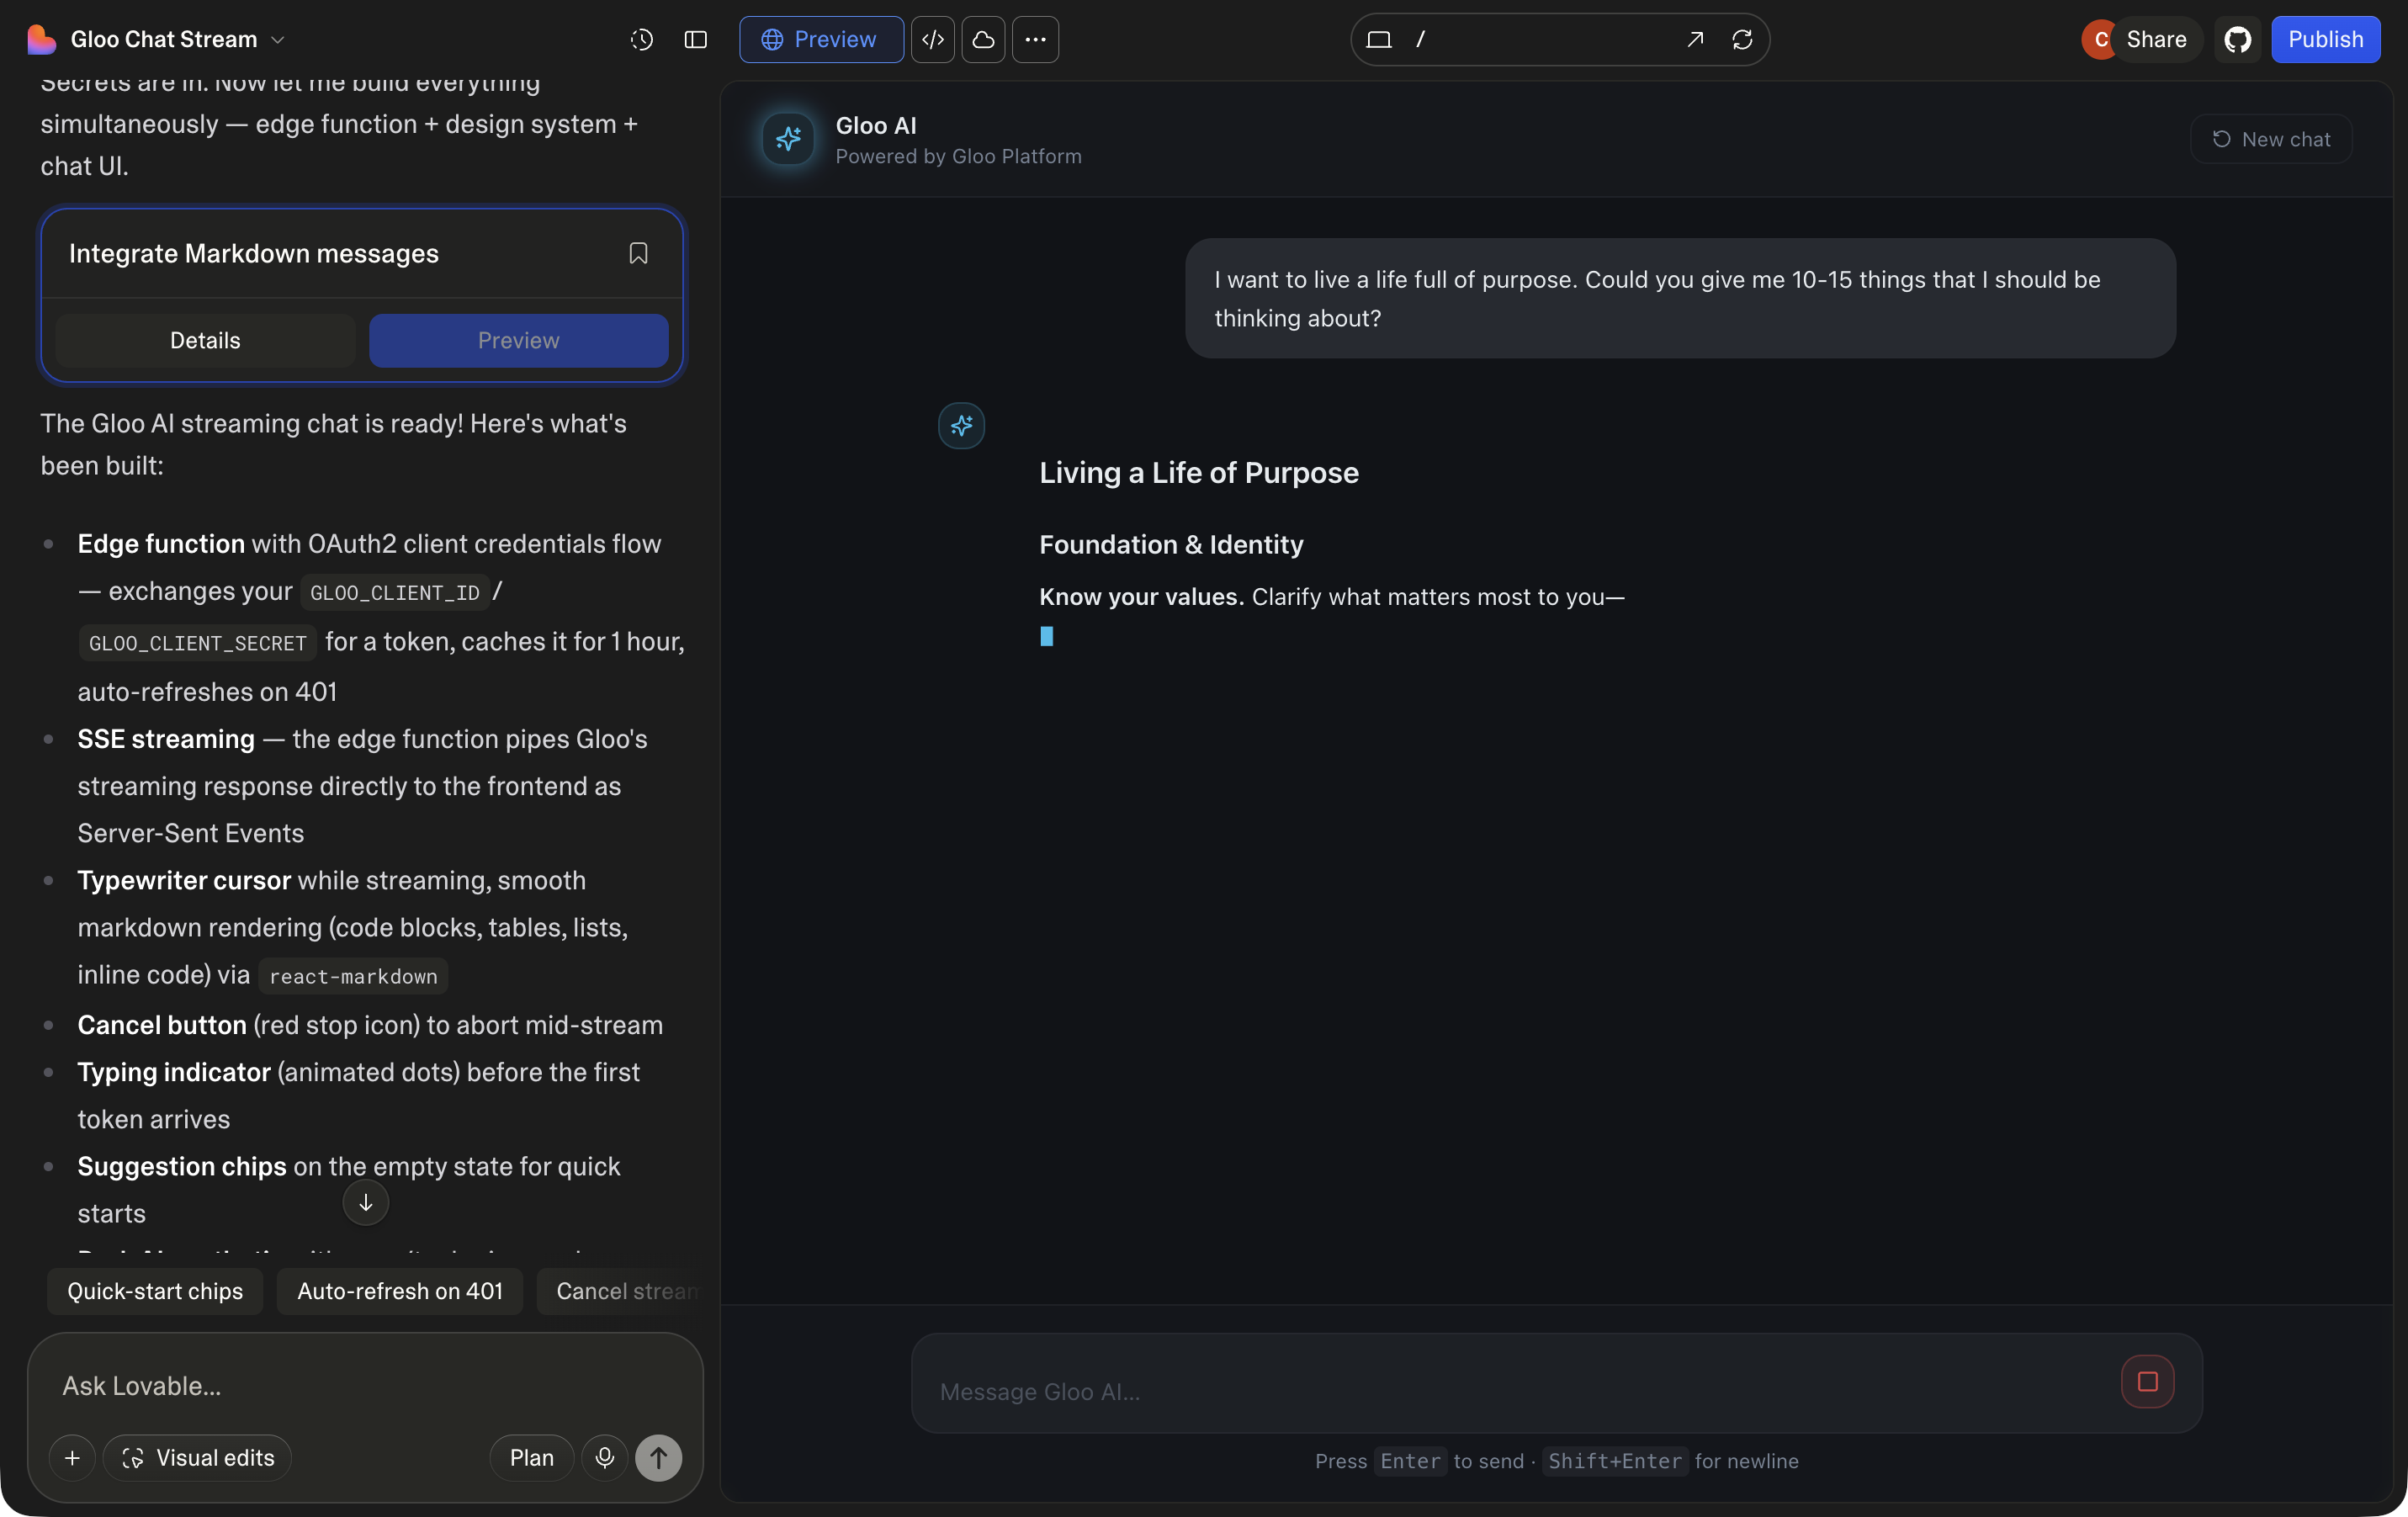Viewport: 2408px width, 1517px height.
Task: Toggle Visual edits mode
Action: pos(197,1457)
